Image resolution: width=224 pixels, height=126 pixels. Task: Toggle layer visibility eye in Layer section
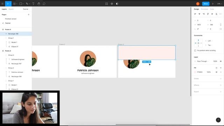[x=221, y=61]
